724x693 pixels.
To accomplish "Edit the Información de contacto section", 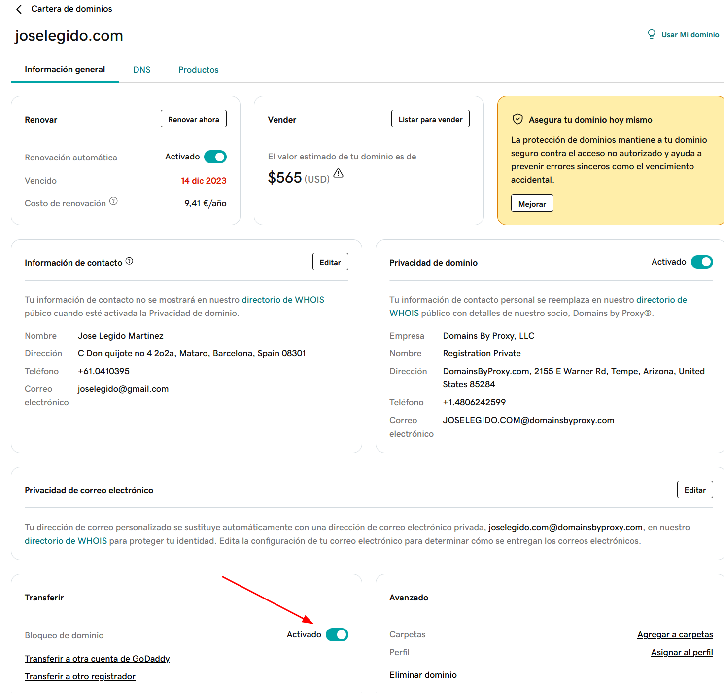I will [x=330, y=262].
